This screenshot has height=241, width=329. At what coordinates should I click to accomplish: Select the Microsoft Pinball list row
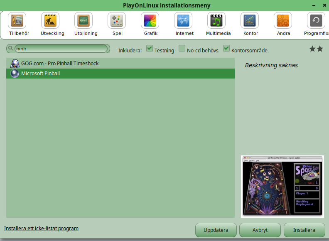pyautogui.click(x=120, y=74)
